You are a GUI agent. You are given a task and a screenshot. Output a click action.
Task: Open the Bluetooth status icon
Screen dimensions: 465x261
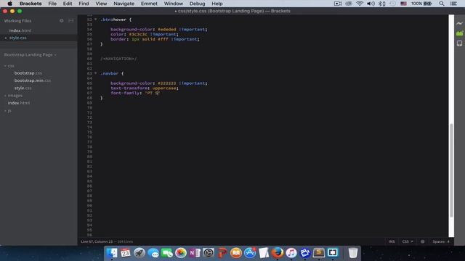point(382,4)
